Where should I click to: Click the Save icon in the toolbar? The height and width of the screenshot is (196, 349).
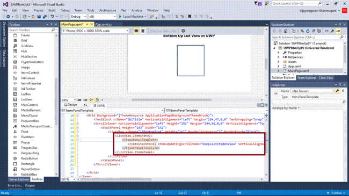point(39,17)
